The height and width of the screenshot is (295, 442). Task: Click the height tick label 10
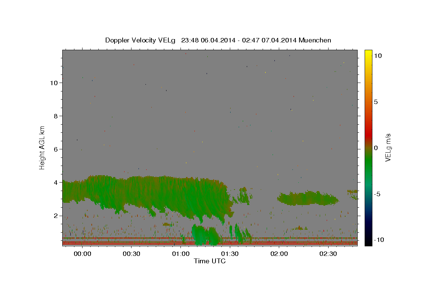pyautogui.click(x=54, y=83)
